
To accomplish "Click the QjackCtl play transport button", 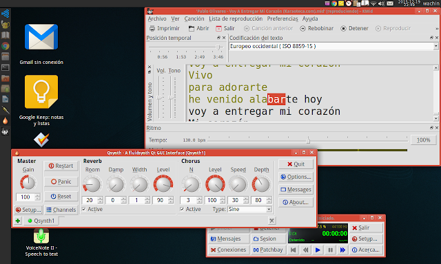I will pyautogui.click(x=318, y=250).
